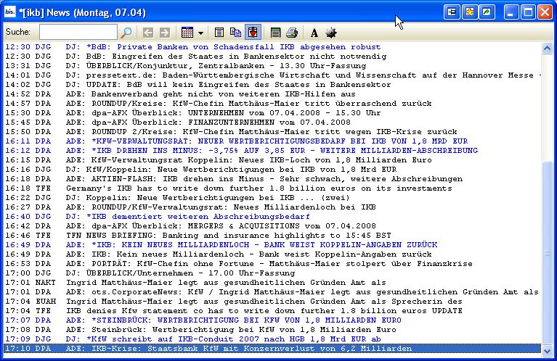Open 'UPDATE: BdB will kein Eingreifen' headline

[272, 84]
